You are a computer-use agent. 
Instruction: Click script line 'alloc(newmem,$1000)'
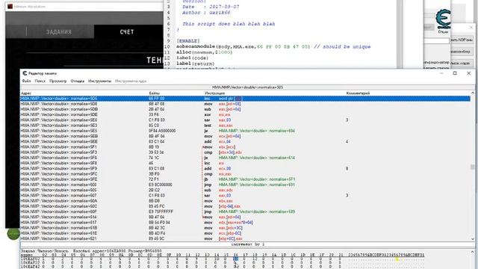[204, 52]
